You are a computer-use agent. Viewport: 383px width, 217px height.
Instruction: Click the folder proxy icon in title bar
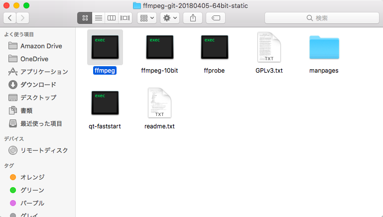[137, 5]
